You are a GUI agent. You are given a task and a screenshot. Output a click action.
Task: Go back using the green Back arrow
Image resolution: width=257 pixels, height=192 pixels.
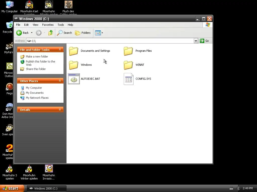coord(22,33)
